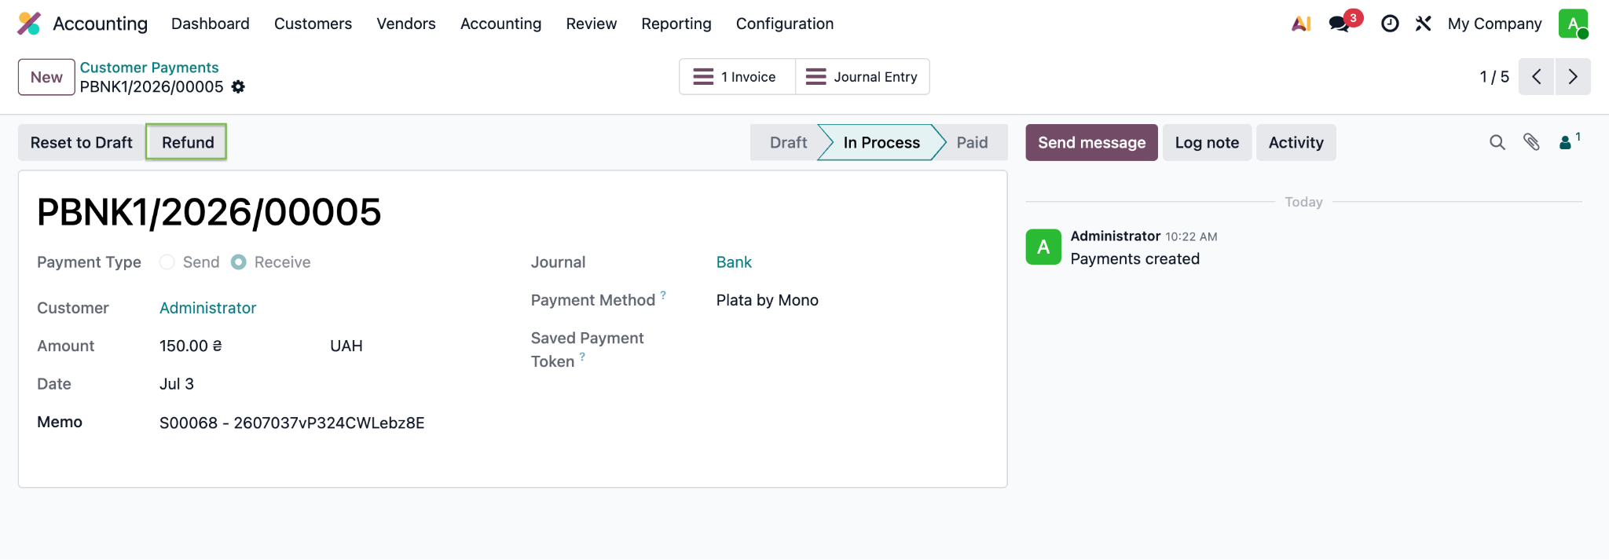Search messages with magnifier icon
Screen dimensions: 1609x560
1497,142
